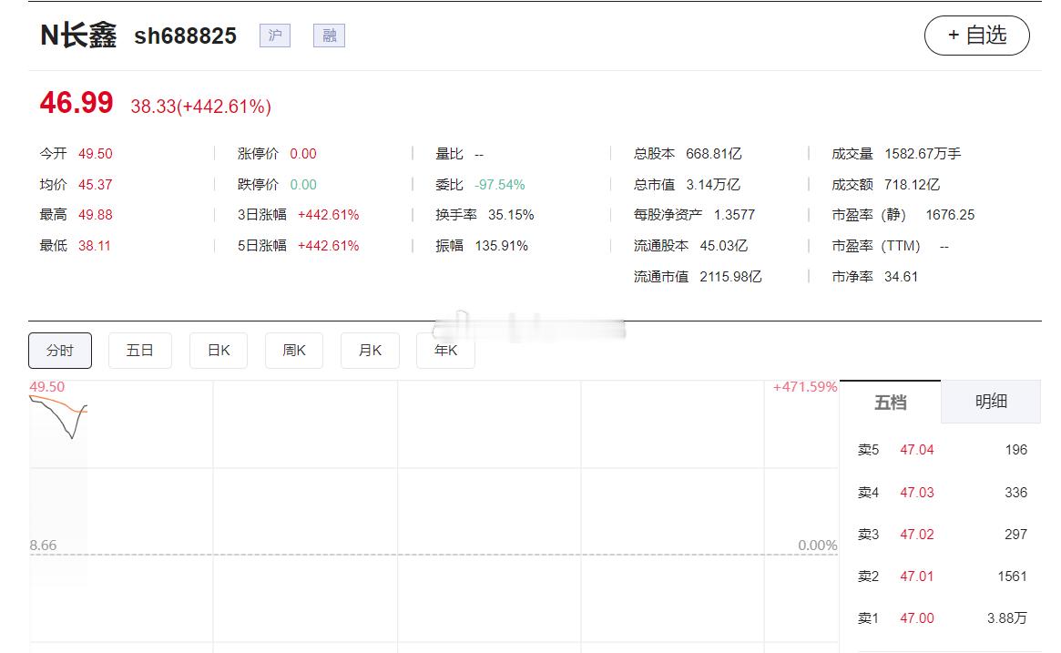Click 卖3 price 47.02
Viewport: 1061px width, 653px height.
(x=917, y=535)
